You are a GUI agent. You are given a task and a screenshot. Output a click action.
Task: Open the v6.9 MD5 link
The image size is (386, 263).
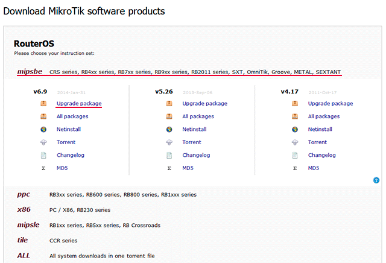coord(62,168)
